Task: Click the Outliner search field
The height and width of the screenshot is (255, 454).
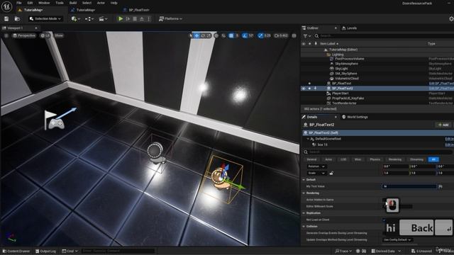Action: pyautogui.click(x=385, y=36)
